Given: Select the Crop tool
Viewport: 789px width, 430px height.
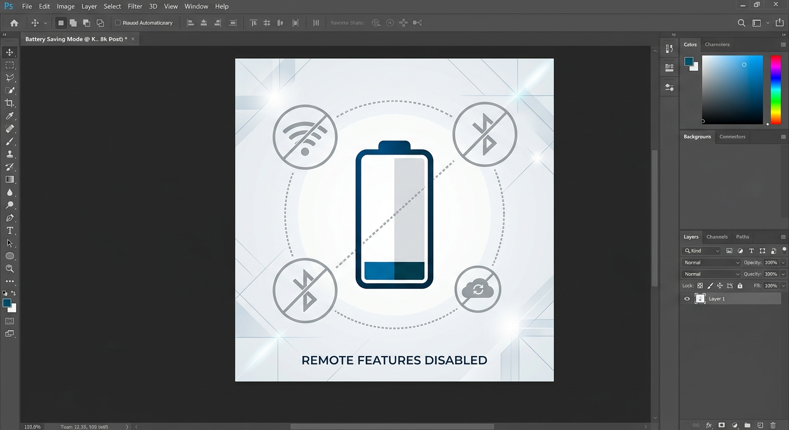Looking at the screenshot, I should [10, 103].
